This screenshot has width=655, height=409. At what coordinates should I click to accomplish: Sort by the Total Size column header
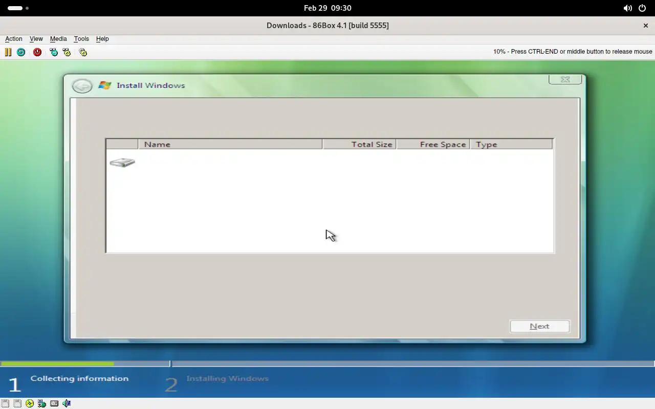coord(359,144)
